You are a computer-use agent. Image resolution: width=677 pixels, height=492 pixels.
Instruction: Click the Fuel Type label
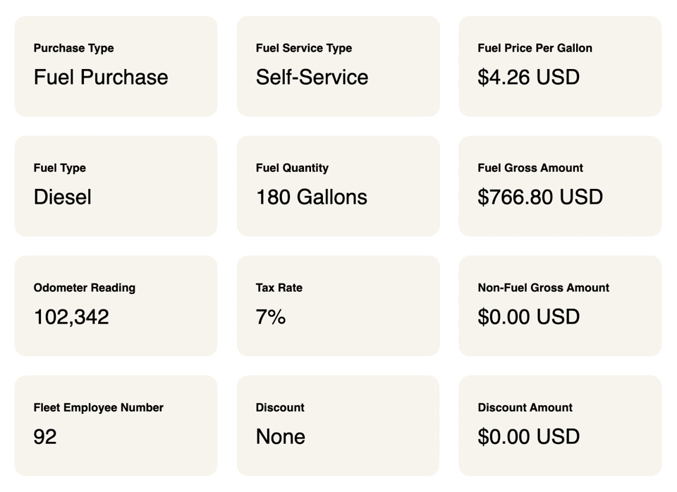(59, 168)
